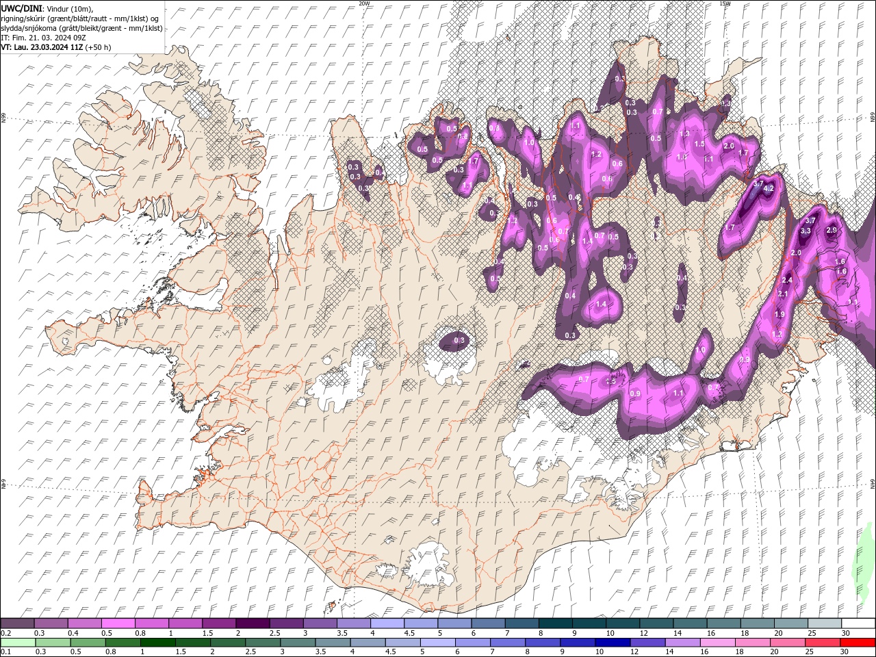Click the pale green bottom-row swatch labeled 0.1
The width and height of the screenshot is (876, 657).
tap(18, 642)
